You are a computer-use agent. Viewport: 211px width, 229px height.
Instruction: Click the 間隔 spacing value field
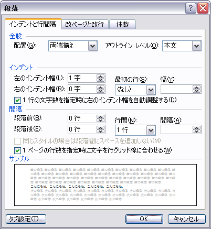(x=177, y=129)
